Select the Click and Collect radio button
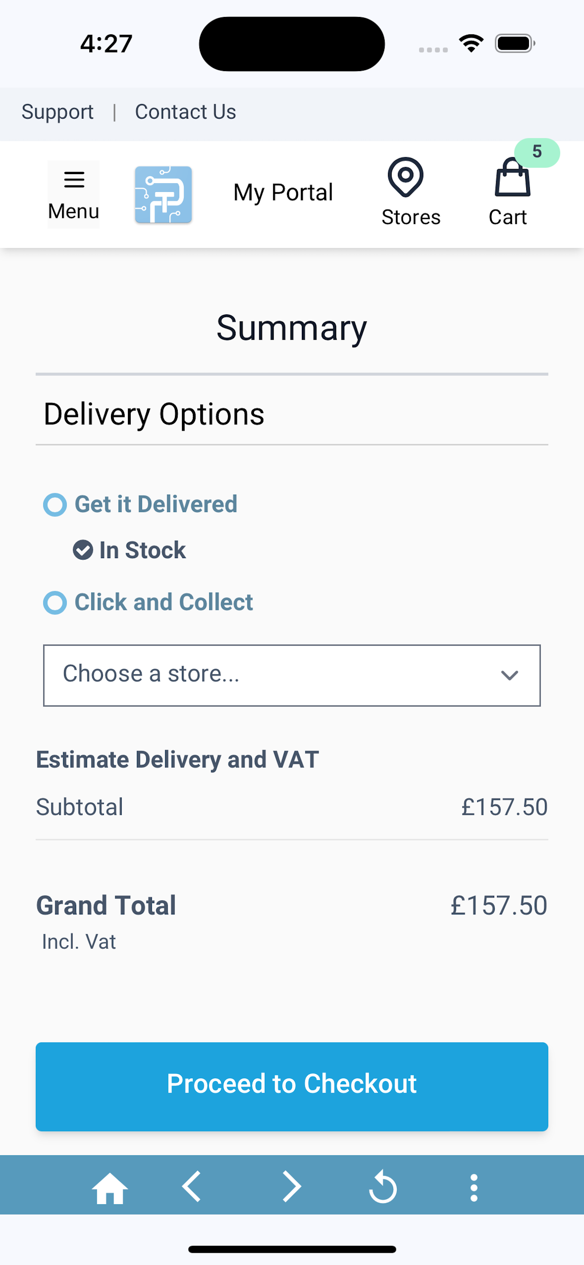This screenshot has width=584, height=1265. tap(55, 602)
